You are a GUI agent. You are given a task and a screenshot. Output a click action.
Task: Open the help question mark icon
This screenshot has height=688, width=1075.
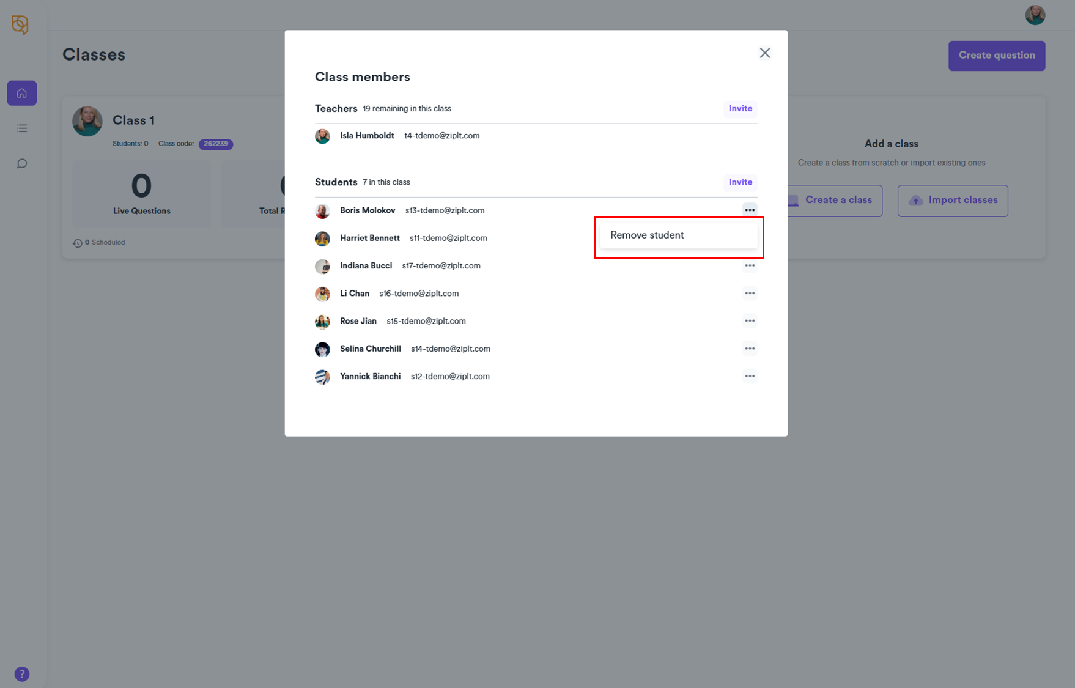point(22,674)
